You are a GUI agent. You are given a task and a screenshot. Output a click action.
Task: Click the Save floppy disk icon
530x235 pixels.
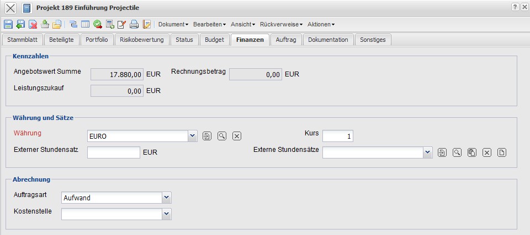click(x=8, y=24)
